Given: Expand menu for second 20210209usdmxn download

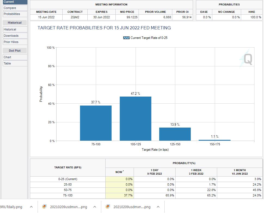Looking at the screenshot, I should (158, 207).
